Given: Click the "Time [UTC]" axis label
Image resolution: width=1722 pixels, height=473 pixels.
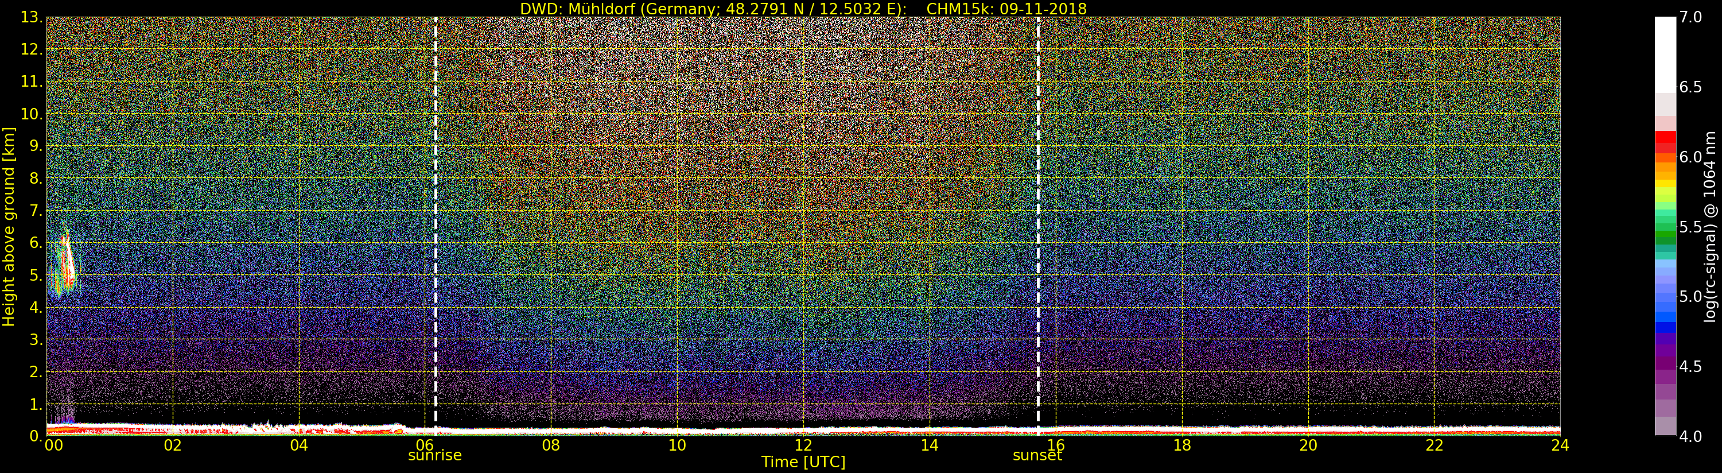Looking at the screenshot, I should point(803,462).
